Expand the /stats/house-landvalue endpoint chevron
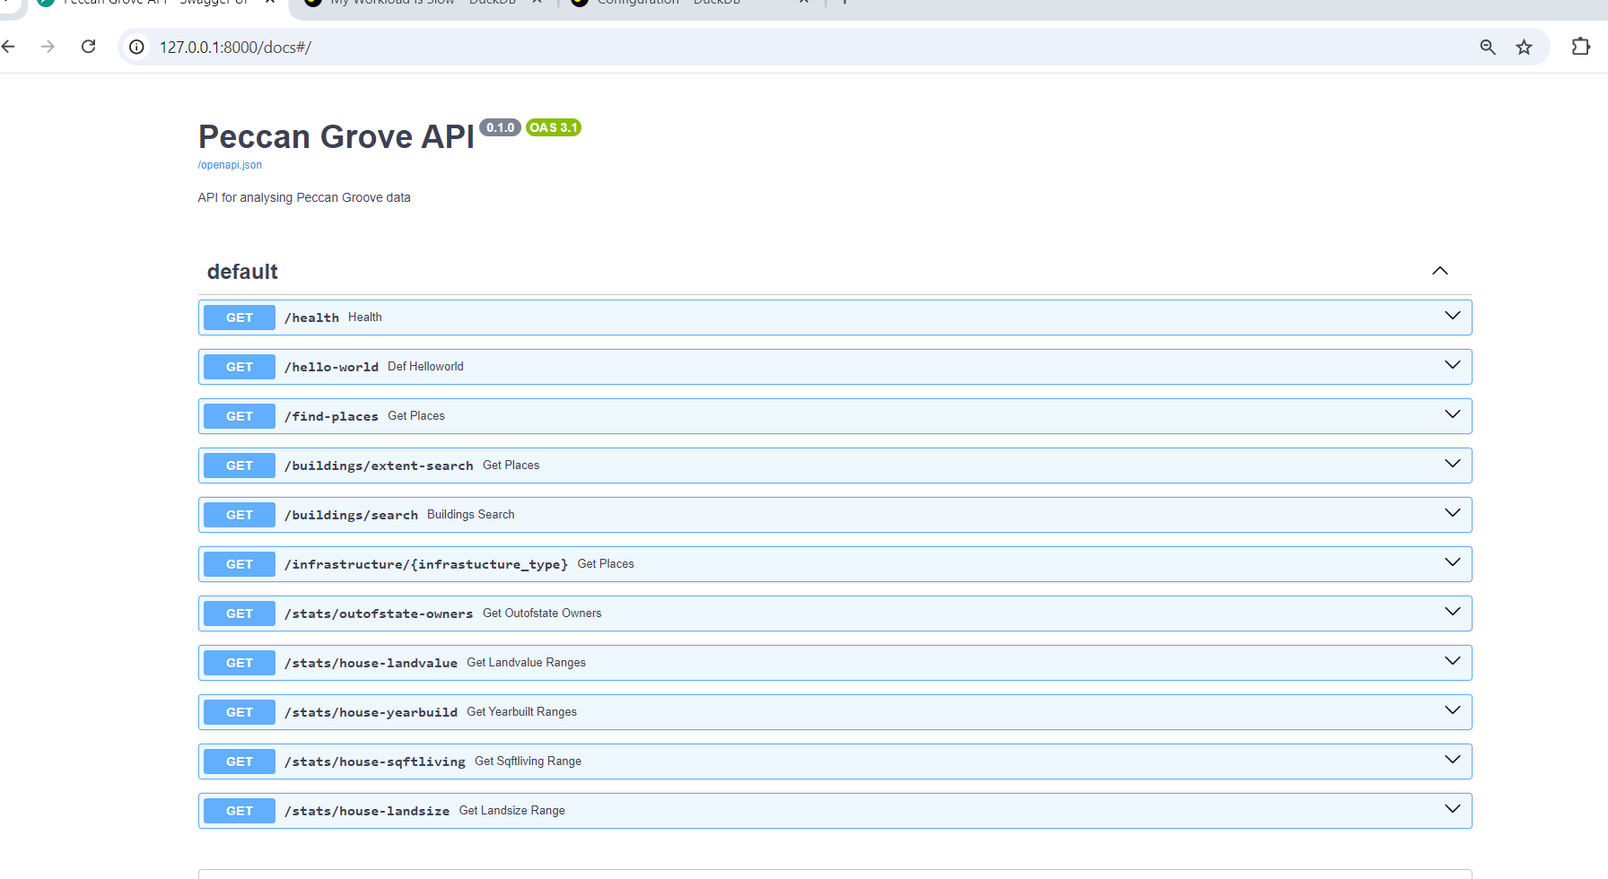Viewport: 1608px width, 879px height. point(1452,661)
